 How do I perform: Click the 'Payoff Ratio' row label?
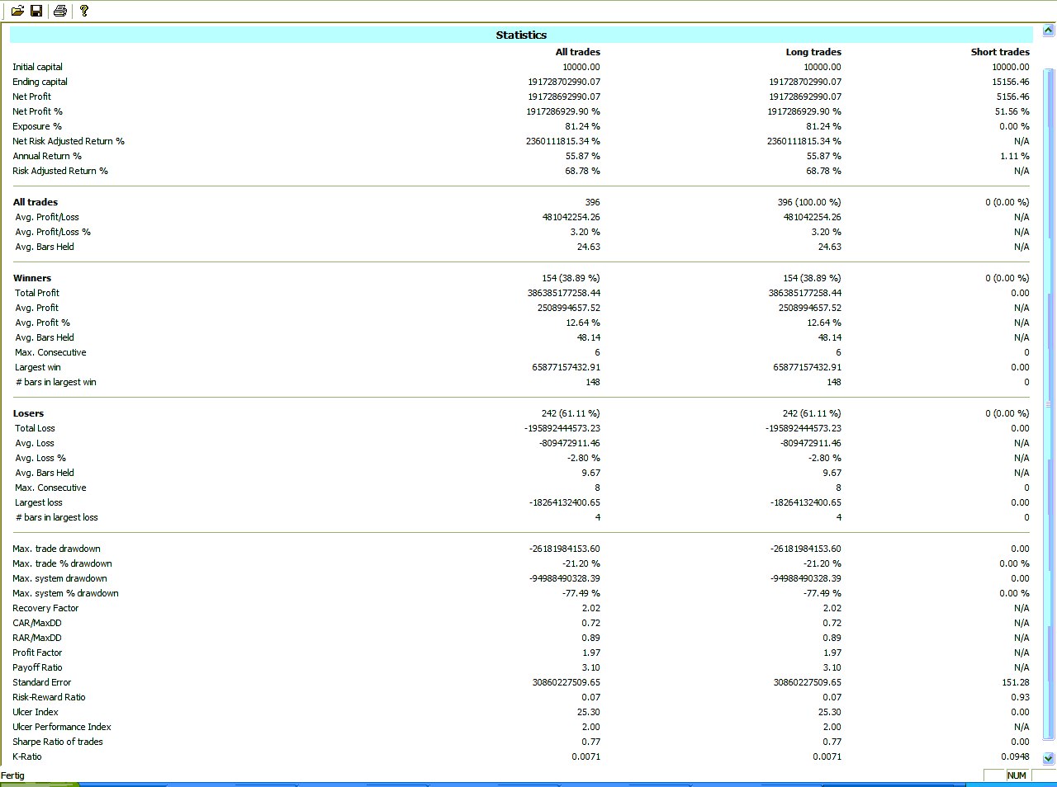(37, 667)
